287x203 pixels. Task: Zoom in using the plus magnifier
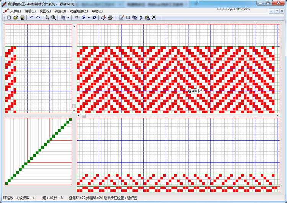tap(54, 18)
